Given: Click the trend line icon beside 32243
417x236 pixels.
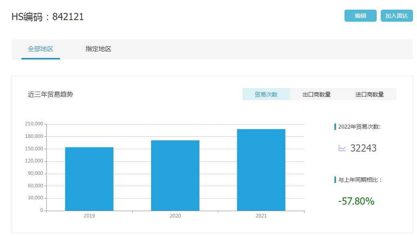Looking at the screenshot, I should [x=342, y=148].
